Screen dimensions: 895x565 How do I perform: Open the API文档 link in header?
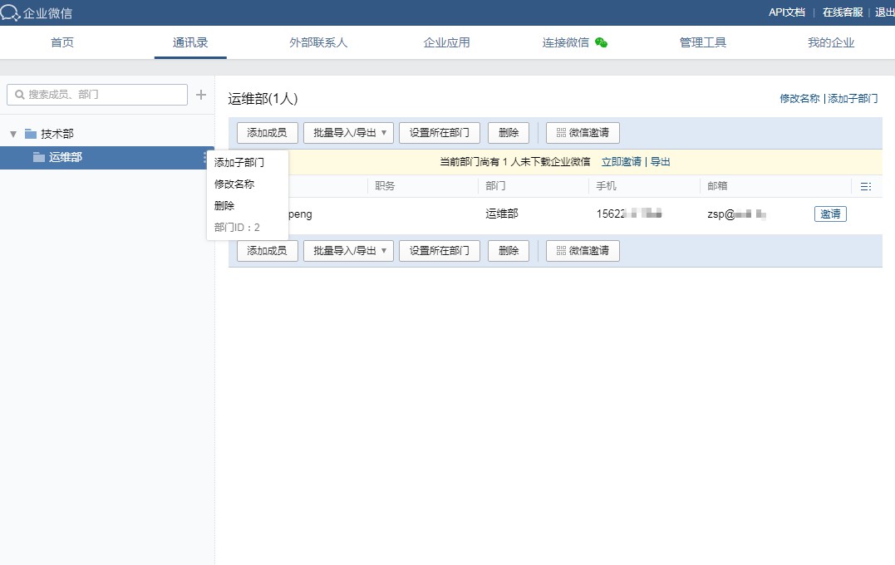coord(786,12)
